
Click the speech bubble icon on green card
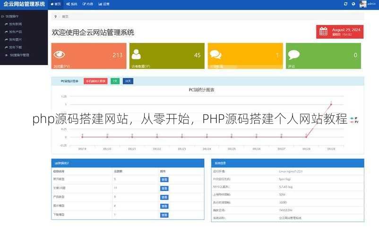[293, 55]
